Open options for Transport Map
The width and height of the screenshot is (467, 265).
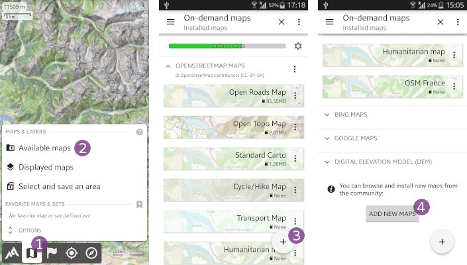pyautogui.click(x=295, y=221)
